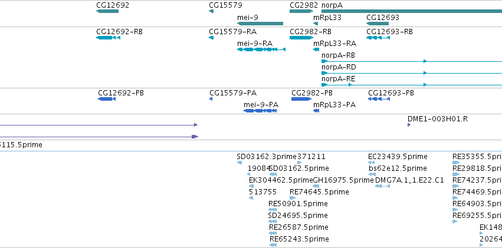This screenshot has height=248, width=502.
Task: Select the RE74237 EST feature
Action: point(456,186)
